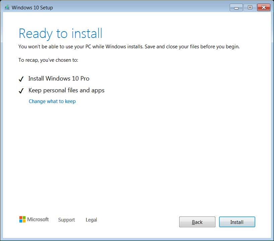Select the Install Windows 10 Pro recap item
274x241 pixels.
(x=59, y=79)
